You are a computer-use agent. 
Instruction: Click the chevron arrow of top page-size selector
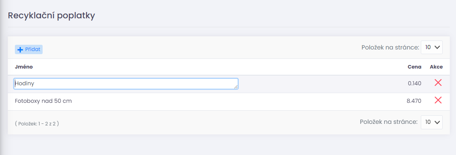(x=436, y=48)
